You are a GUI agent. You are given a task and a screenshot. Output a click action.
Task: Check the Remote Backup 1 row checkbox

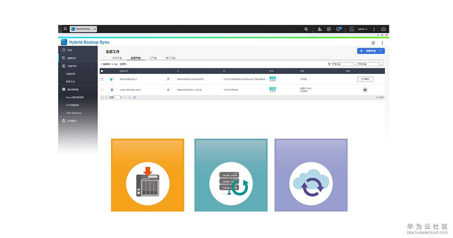click(x=102, y=79)
